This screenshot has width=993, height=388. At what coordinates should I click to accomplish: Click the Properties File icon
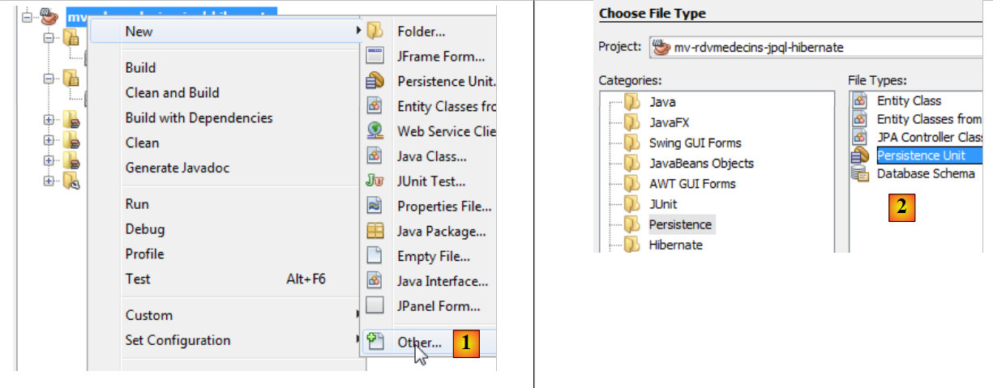coord(375,206)
